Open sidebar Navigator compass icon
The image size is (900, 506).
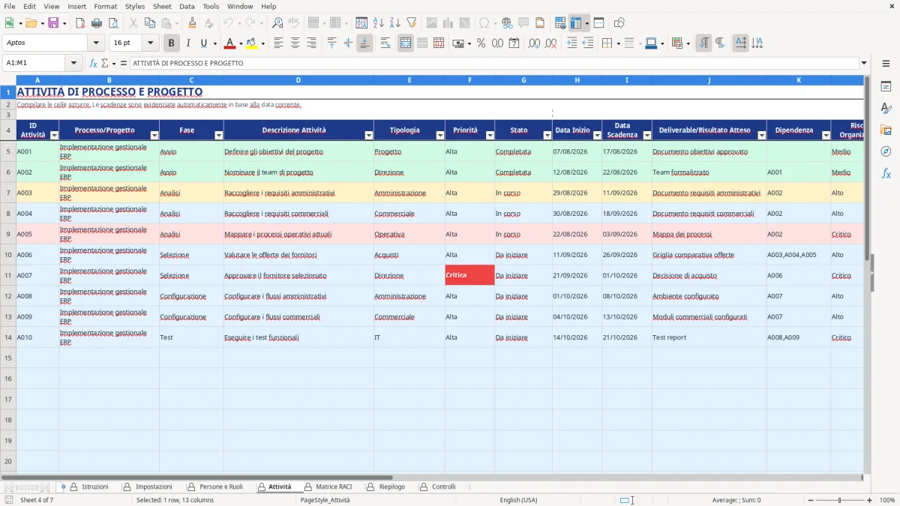(886, 151)
